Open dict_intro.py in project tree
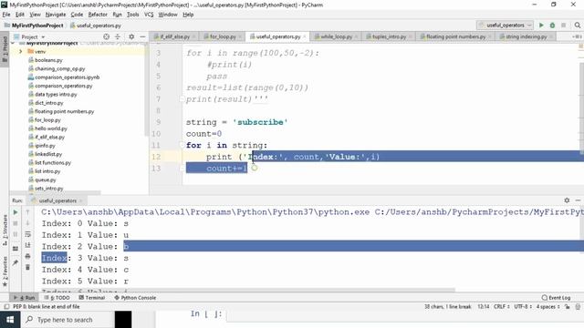This screenshot has height=328, width=584. click(48, 103)
